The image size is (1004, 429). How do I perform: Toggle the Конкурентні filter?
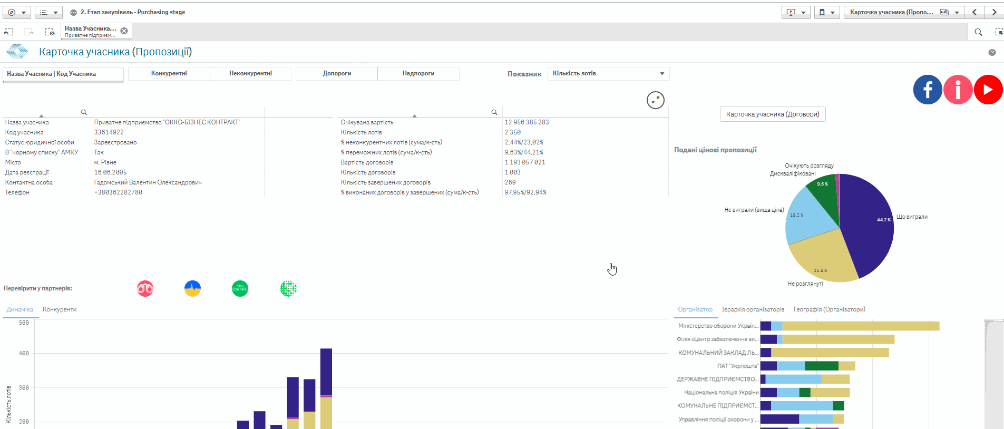pyautogui.click(x=169, y=74)
